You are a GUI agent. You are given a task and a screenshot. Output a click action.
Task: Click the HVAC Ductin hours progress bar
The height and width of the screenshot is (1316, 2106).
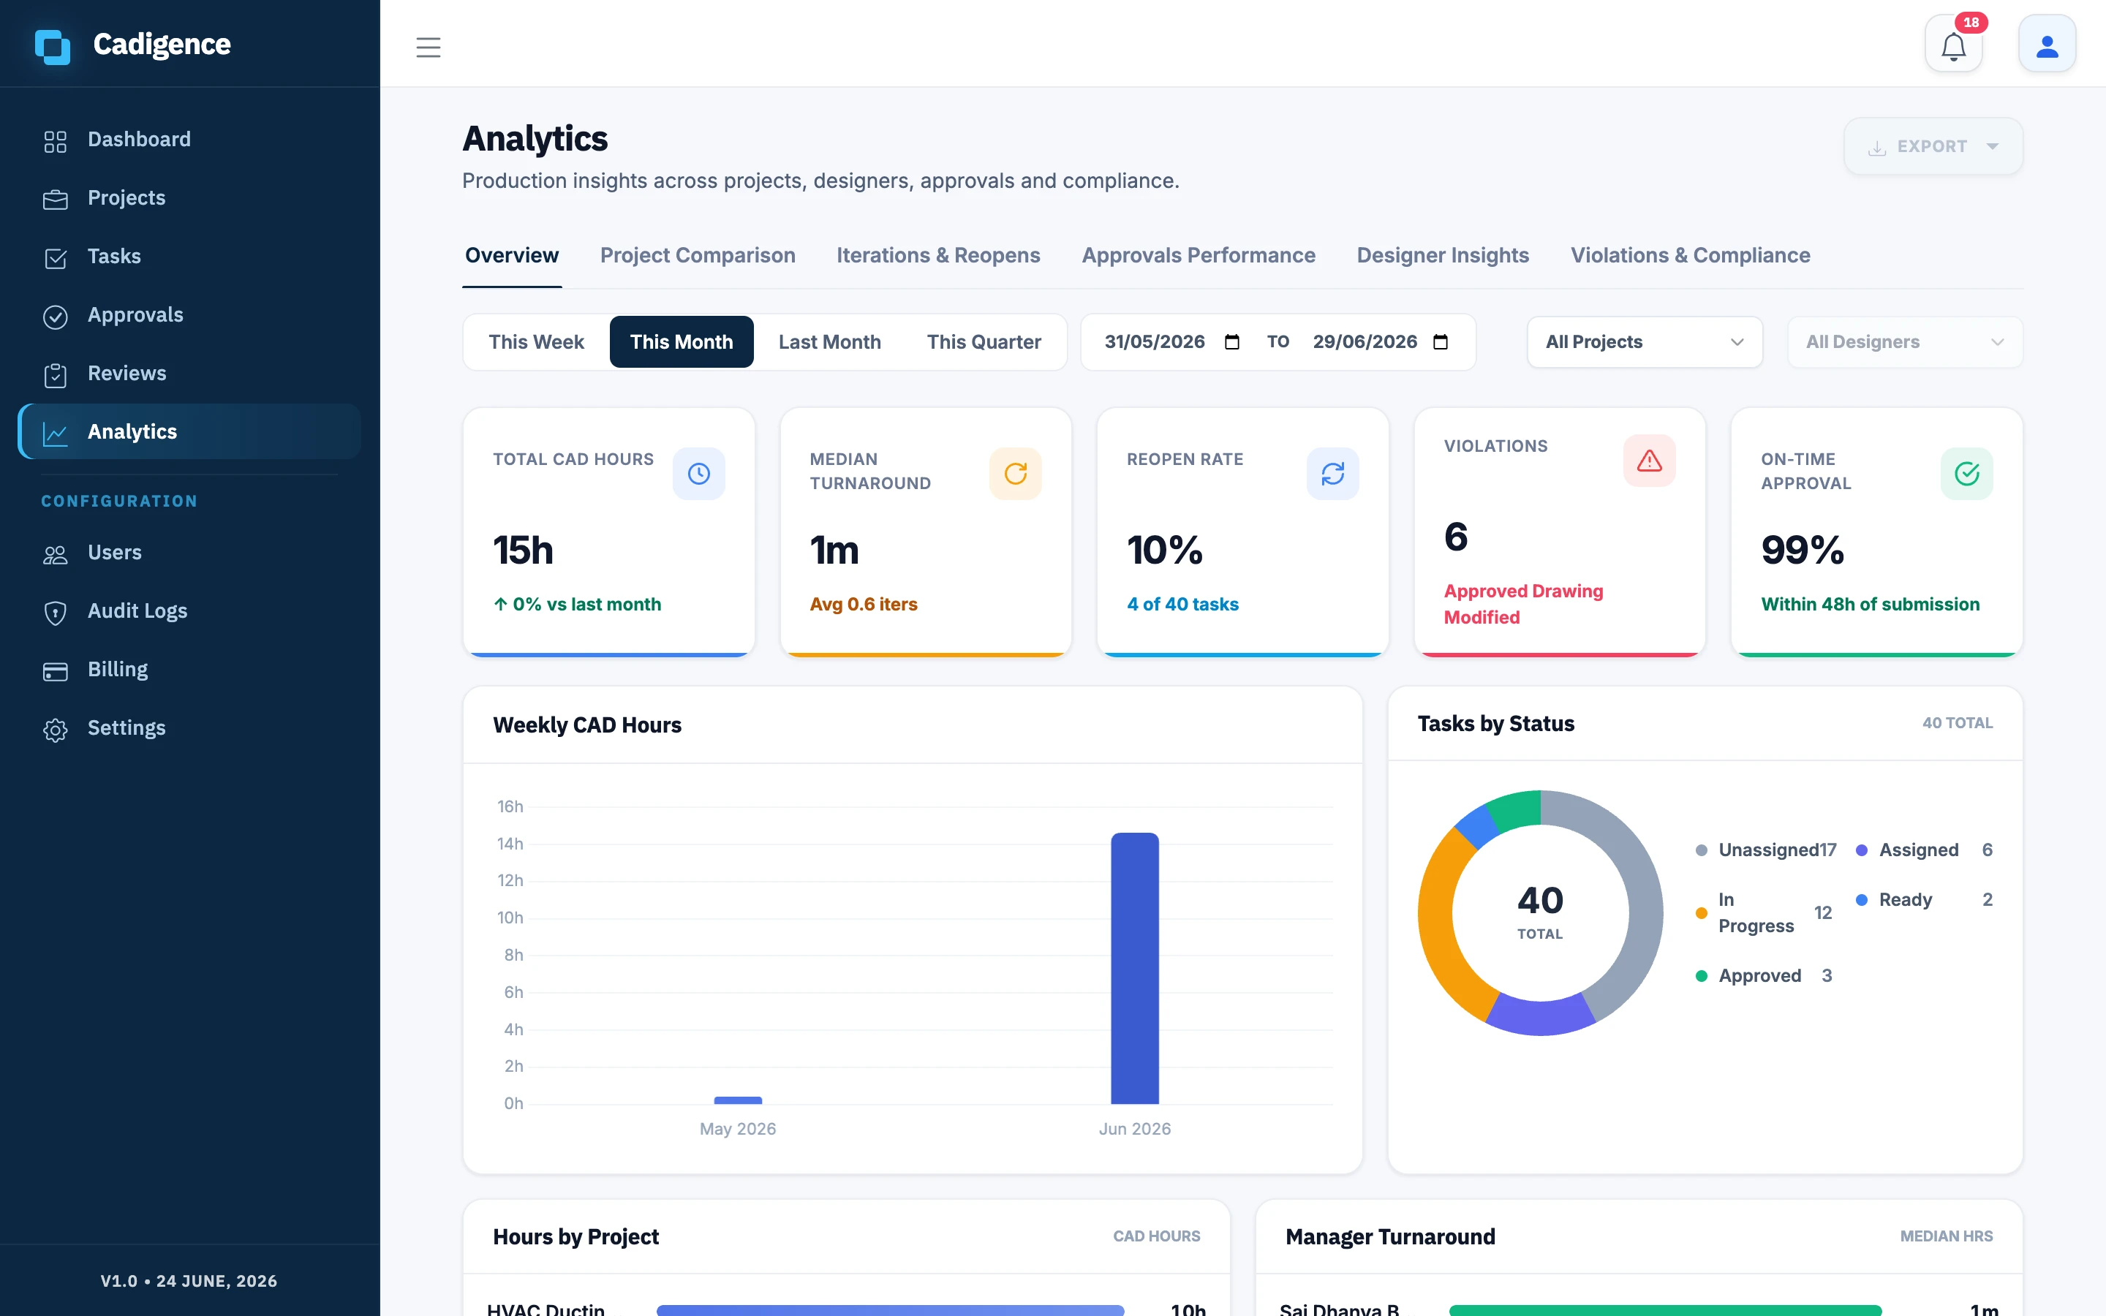tap(890, 1310)
